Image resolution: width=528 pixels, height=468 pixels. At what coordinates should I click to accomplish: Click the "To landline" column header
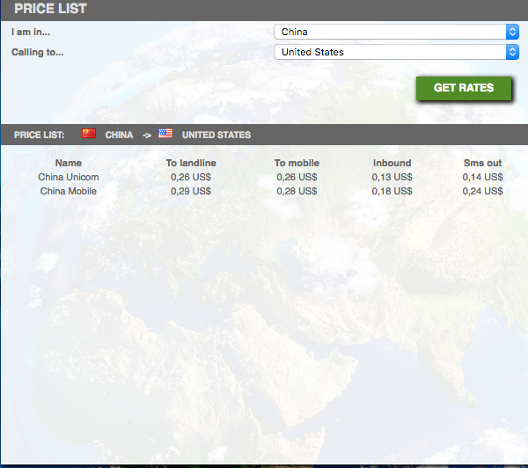(191, 163)
